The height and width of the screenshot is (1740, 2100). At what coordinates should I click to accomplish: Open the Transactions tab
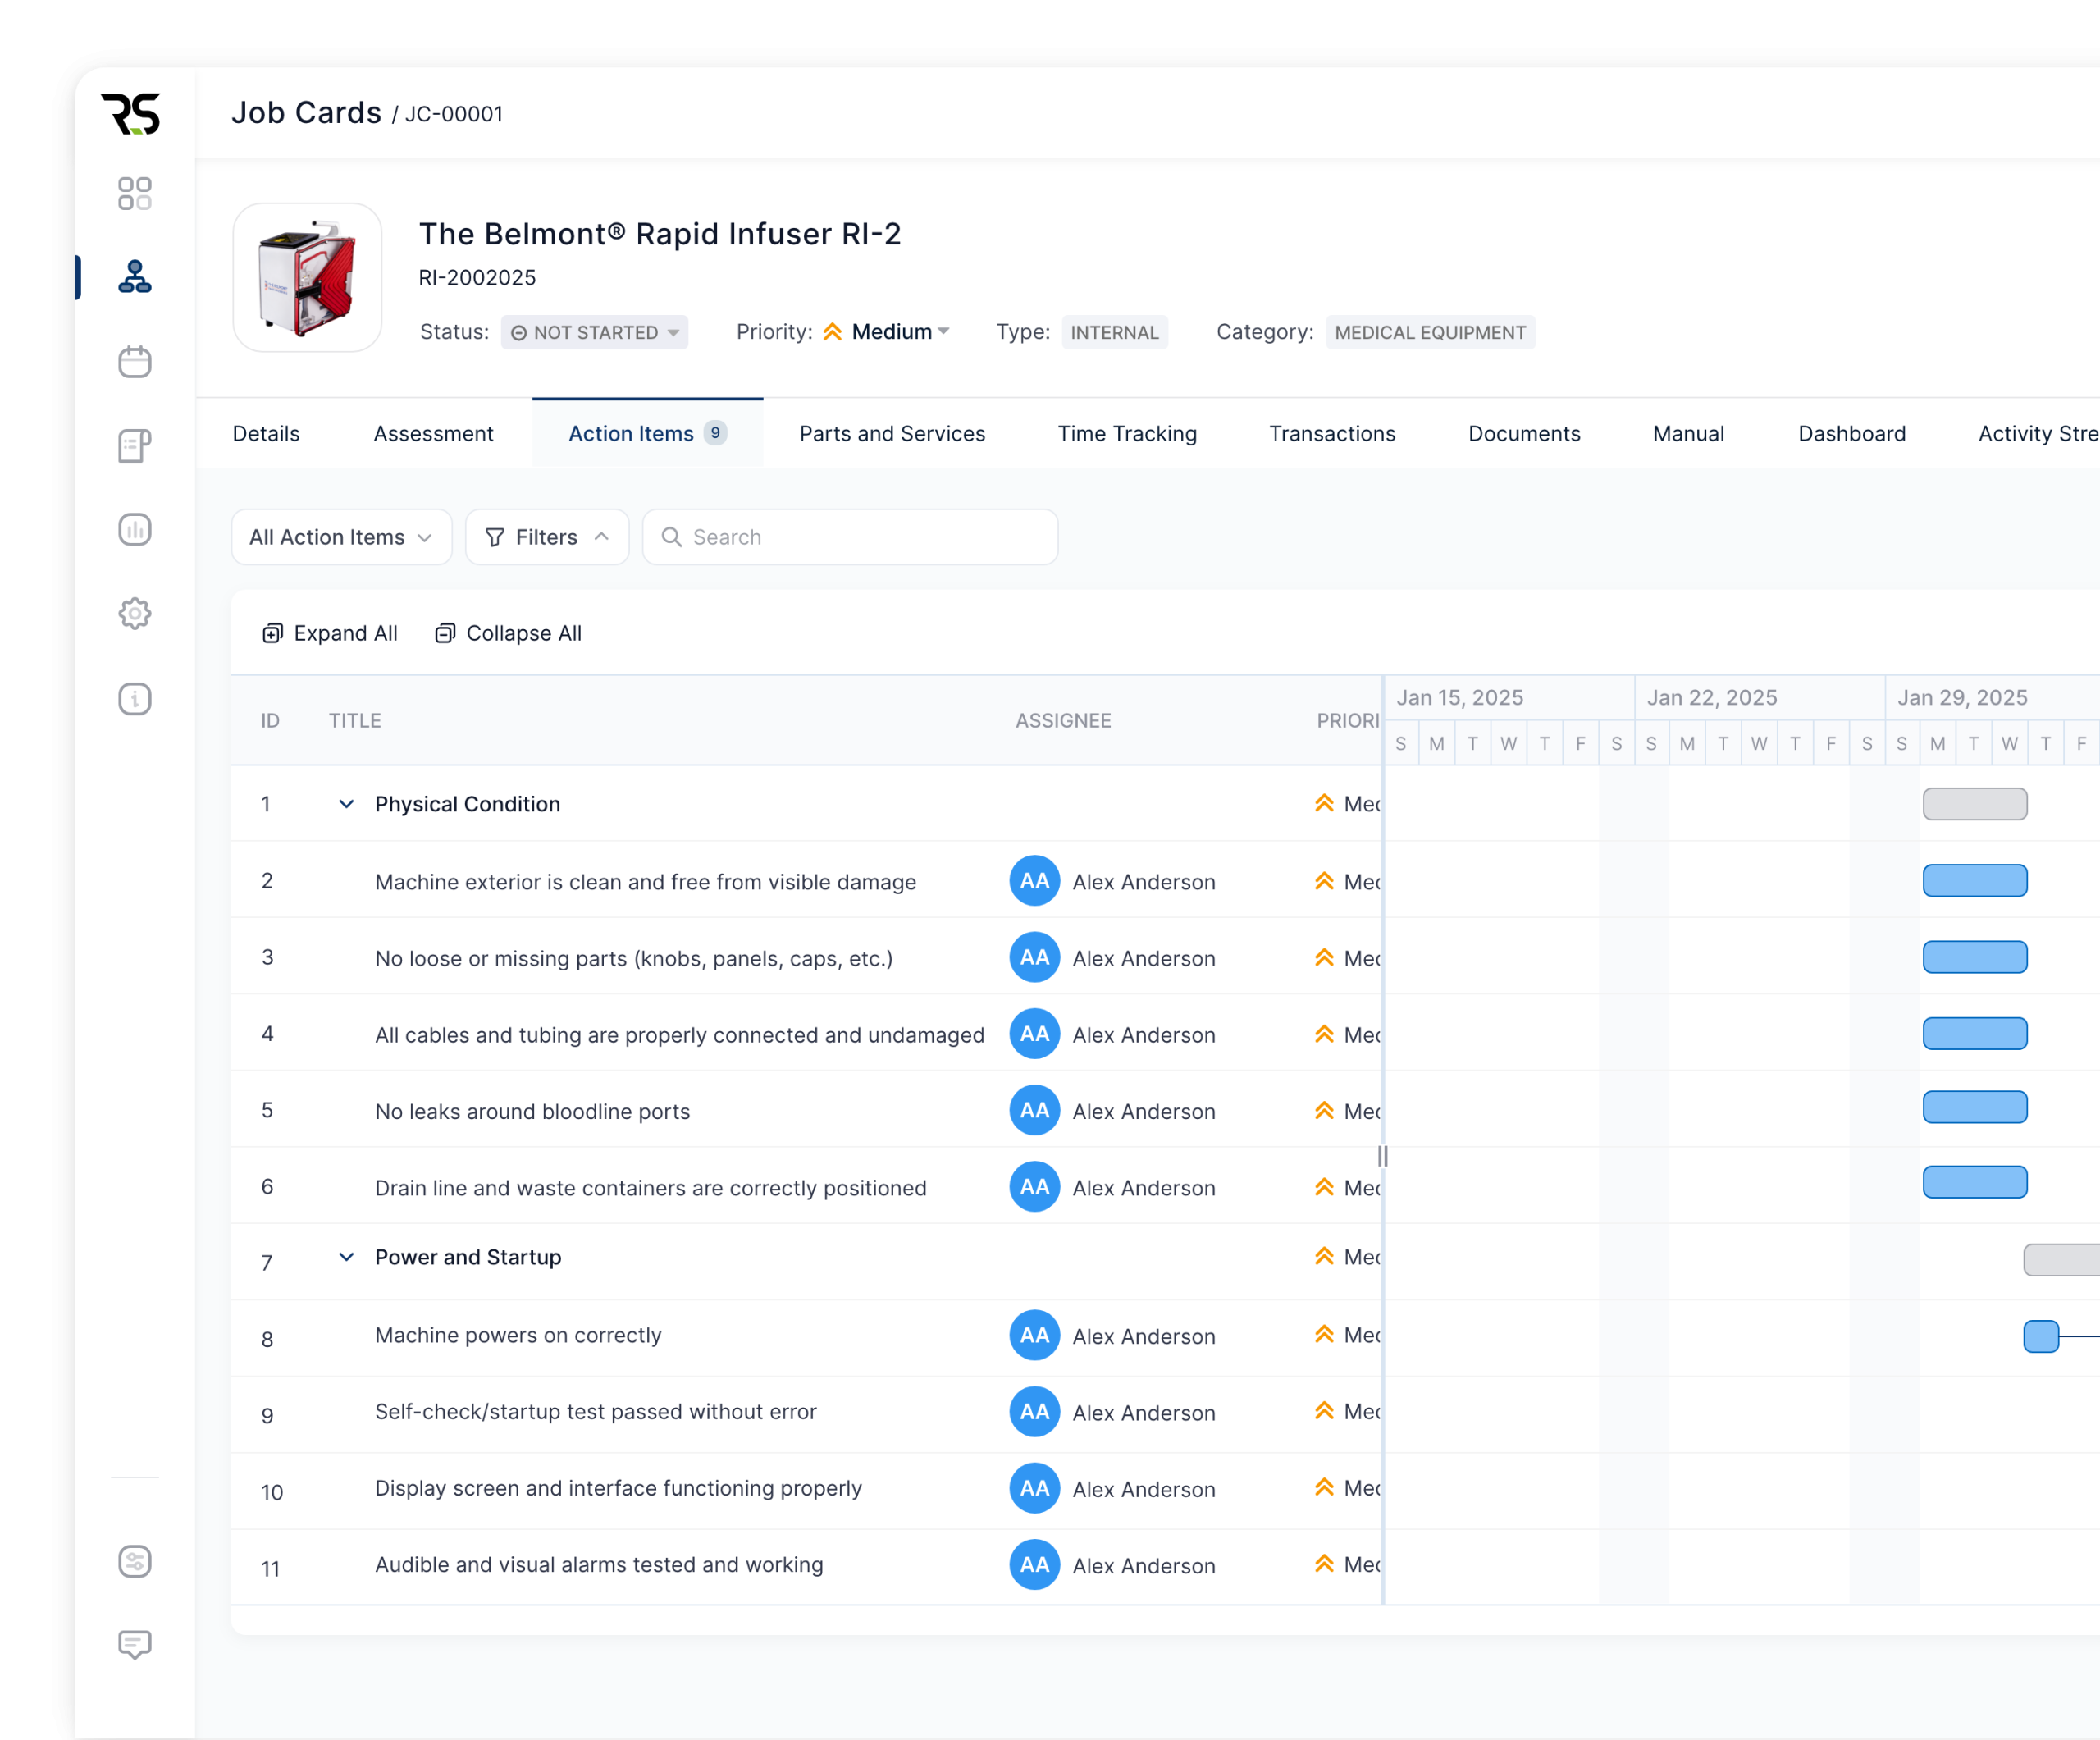(1332, 434)
